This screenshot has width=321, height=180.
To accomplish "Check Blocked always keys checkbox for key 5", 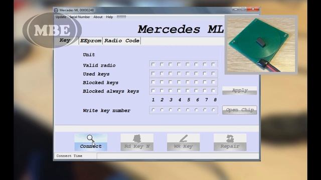I will click(x=188, y=90).
